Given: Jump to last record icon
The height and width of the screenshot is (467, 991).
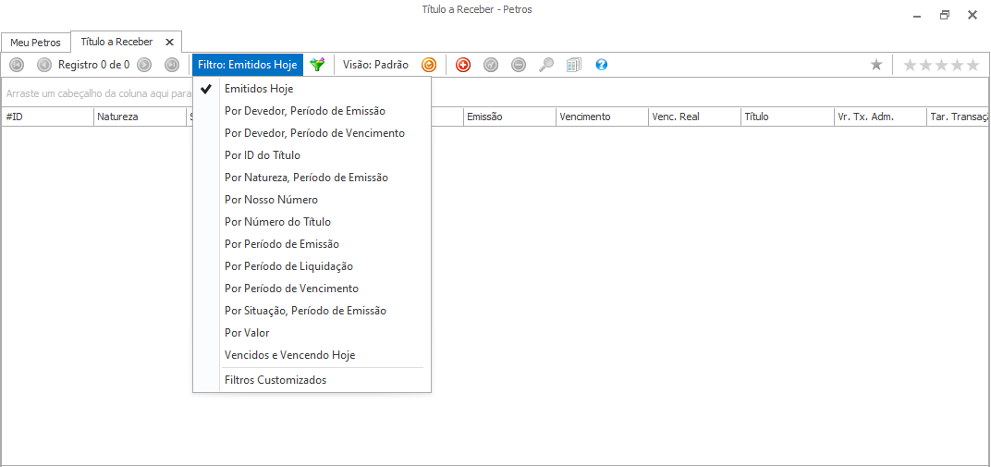Looking at the screenshot, I should (x=172, y=65).
